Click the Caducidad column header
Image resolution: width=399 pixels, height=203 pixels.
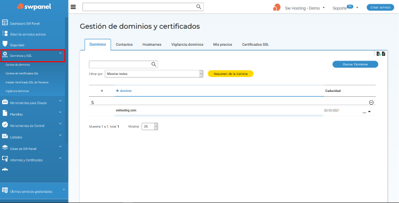point(333,91)
